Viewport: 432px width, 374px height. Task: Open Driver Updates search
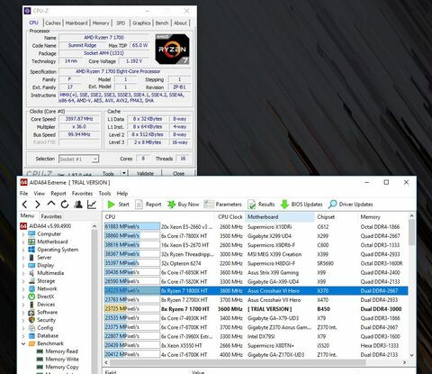[x=332, y=205]
